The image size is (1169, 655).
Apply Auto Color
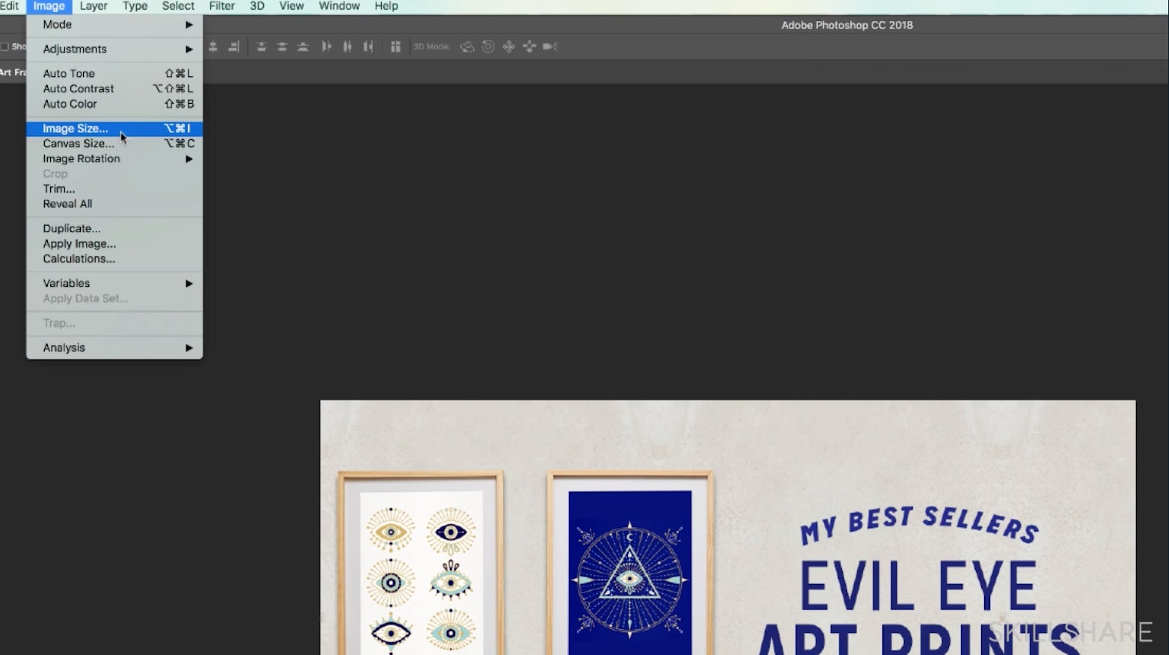click(114, 104)
